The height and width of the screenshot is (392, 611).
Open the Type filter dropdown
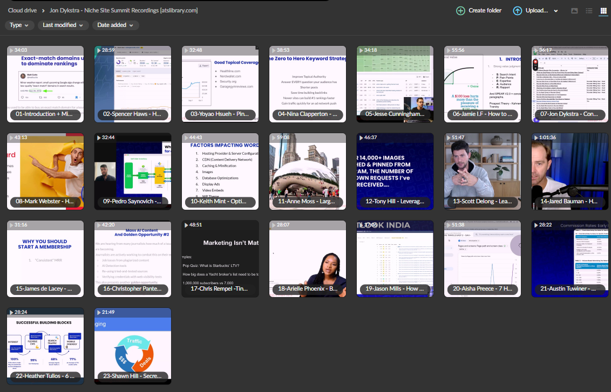(19, 25)
